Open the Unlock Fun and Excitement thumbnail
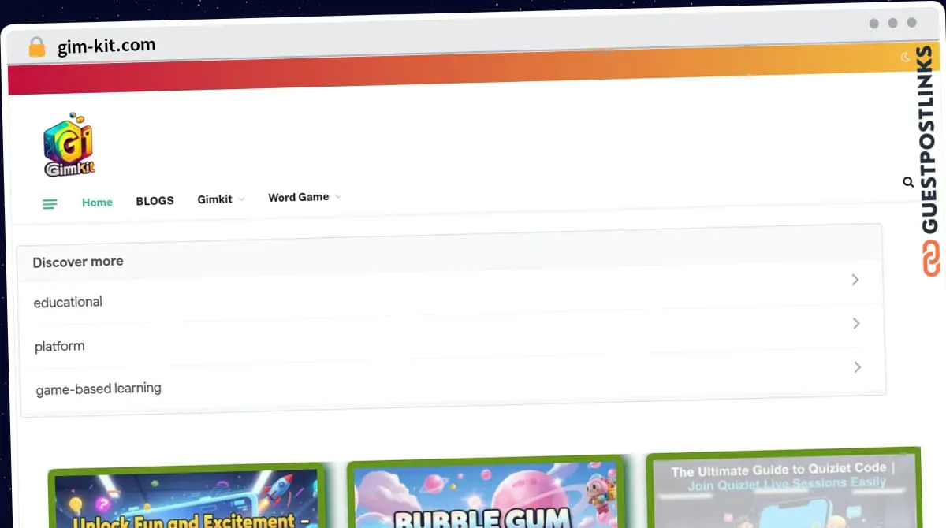 tap(187, 497)
